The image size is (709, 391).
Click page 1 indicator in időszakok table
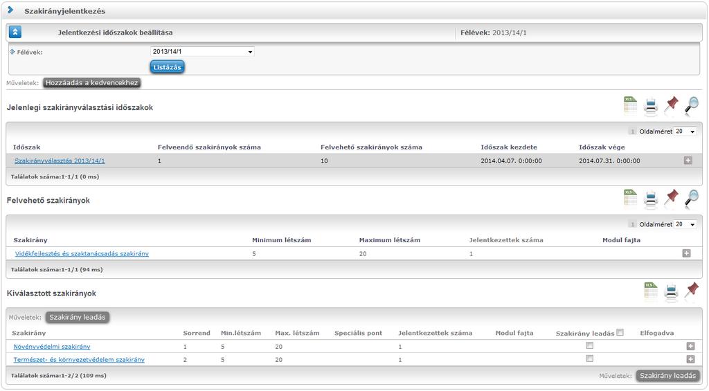click(632, 131)
